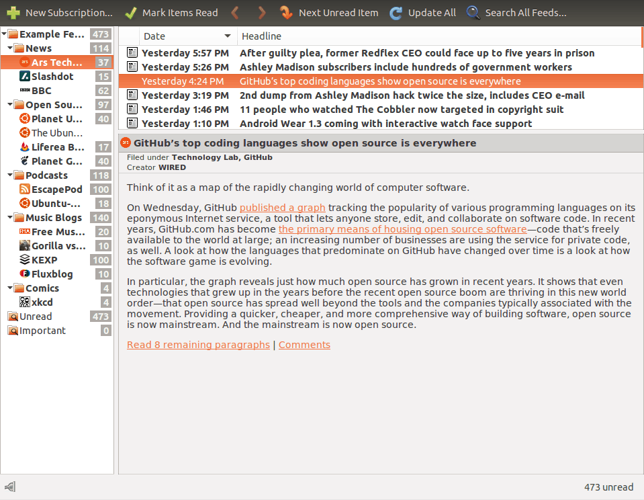Click the article title GitHub's top coding languages
Viewport: 644px width, 500px height.
[x=305, y=142]
